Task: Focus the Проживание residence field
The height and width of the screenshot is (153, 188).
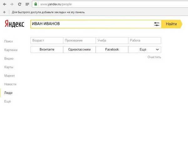Action: pyautogui.click(x=79, y=41)
